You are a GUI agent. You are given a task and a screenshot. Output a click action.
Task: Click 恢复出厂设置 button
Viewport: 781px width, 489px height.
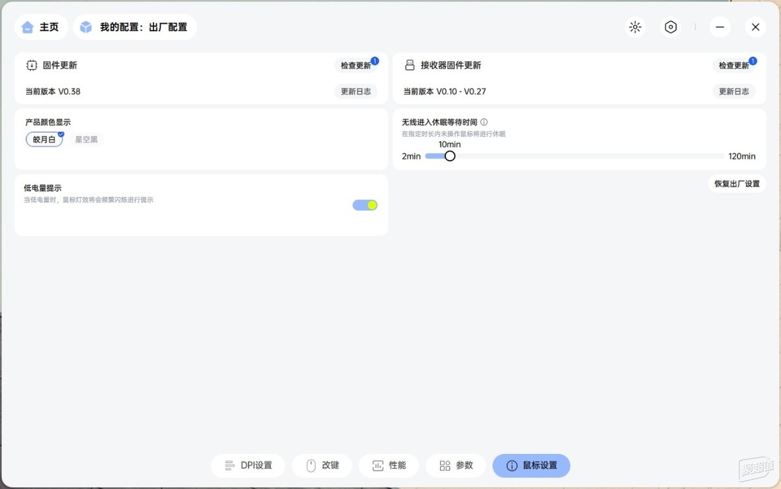tap(737, 184)
